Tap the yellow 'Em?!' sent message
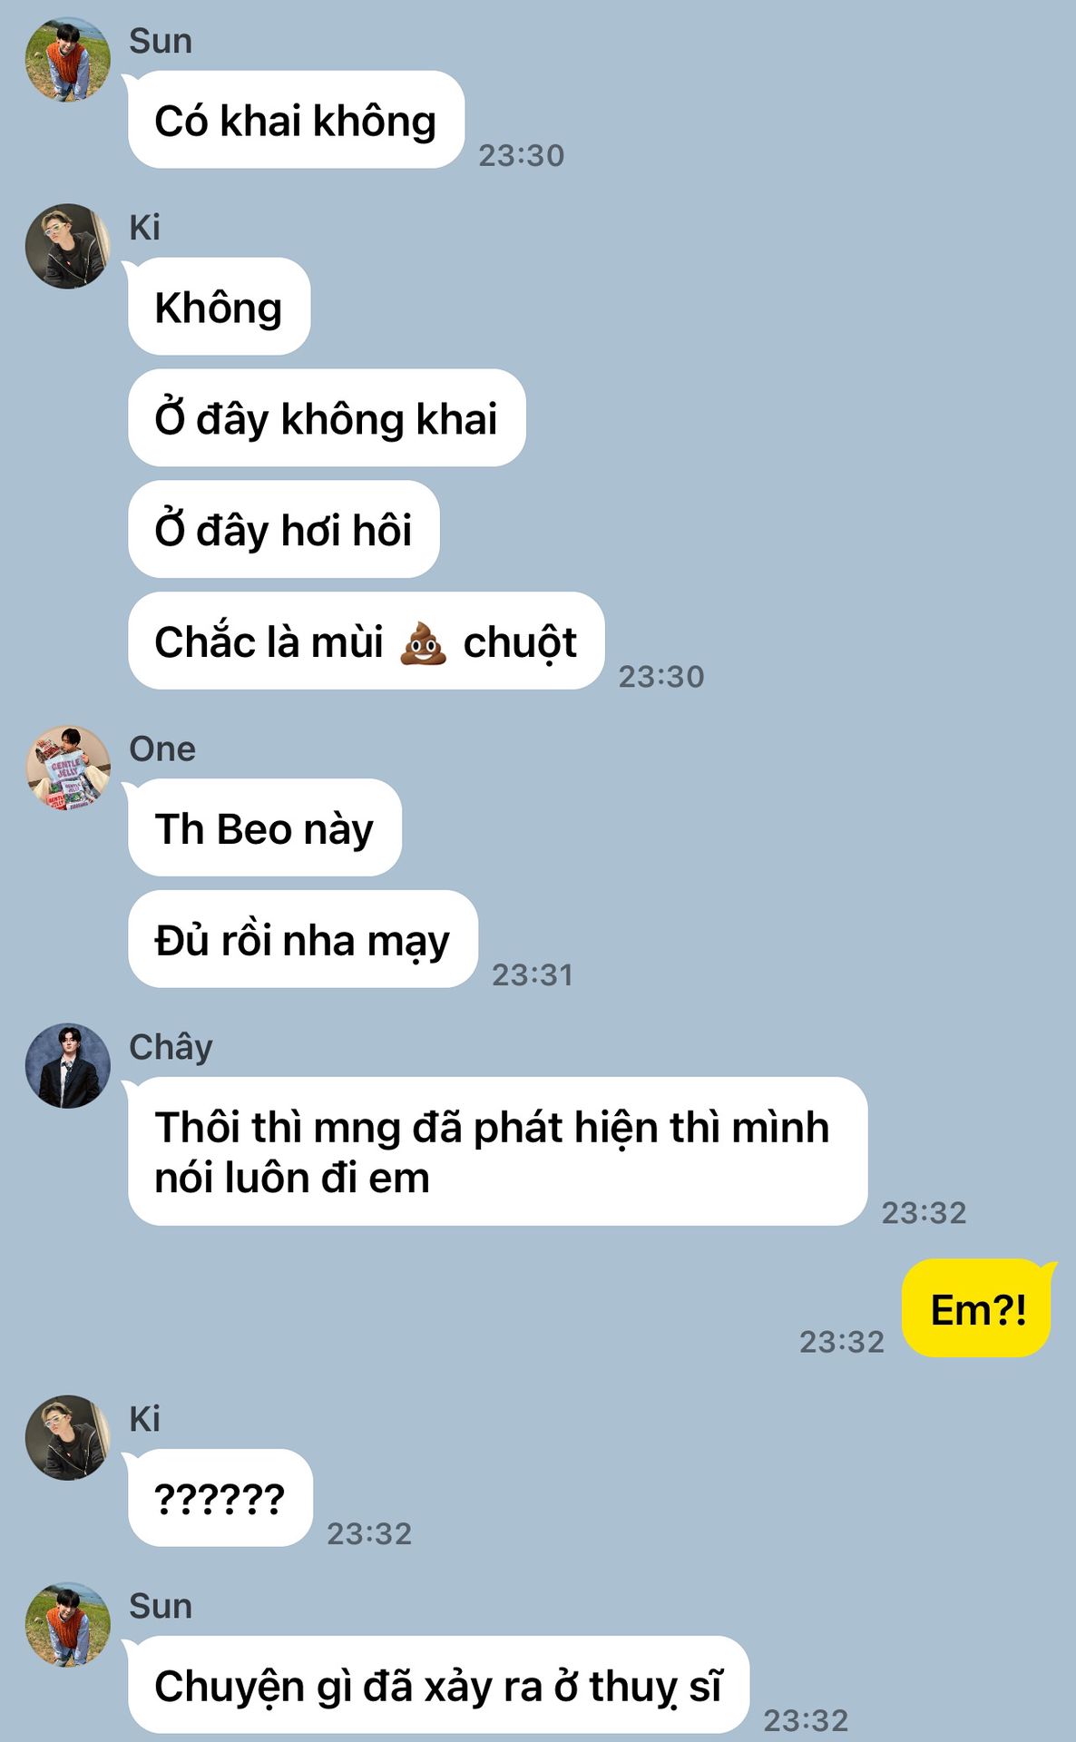This screenshot has width=1076, height=1742. pos(977,1308)
